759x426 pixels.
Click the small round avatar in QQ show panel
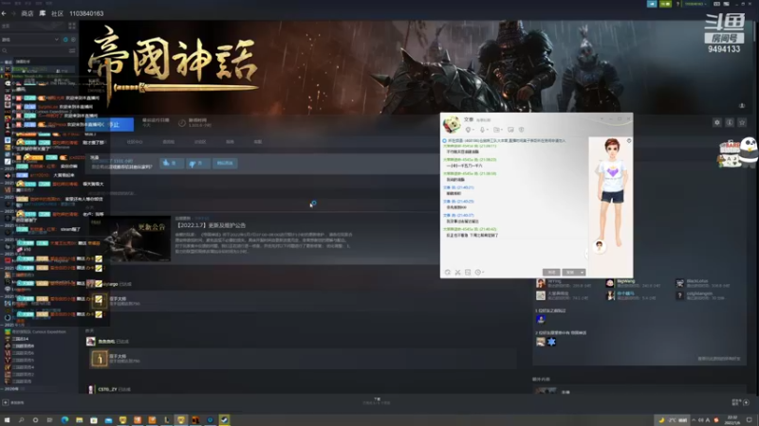(x=600, y=246)
